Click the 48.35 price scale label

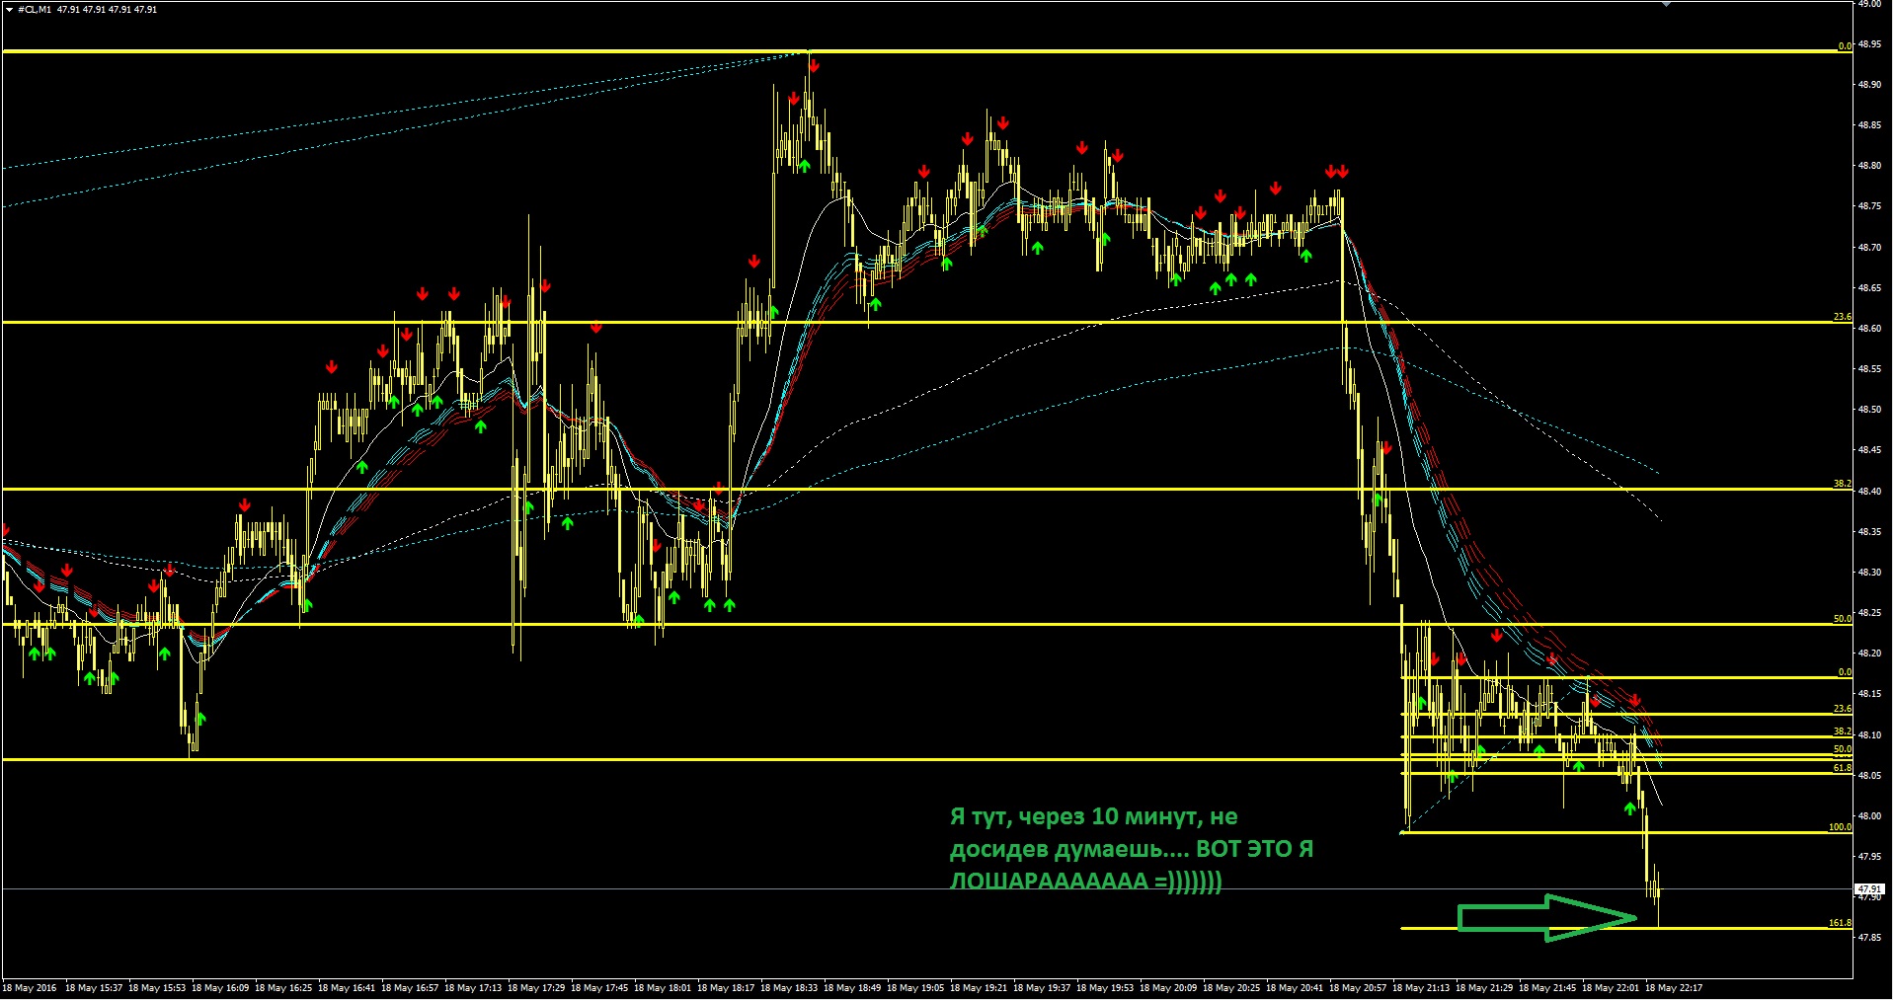[x=1869, y=532]
